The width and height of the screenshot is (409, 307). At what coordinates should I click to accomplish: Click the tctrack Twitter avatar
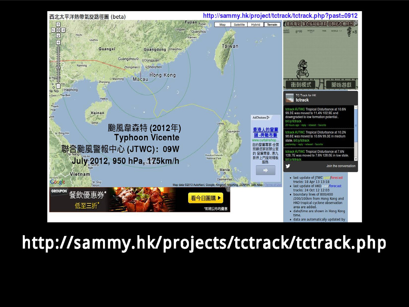pos(290,98)
